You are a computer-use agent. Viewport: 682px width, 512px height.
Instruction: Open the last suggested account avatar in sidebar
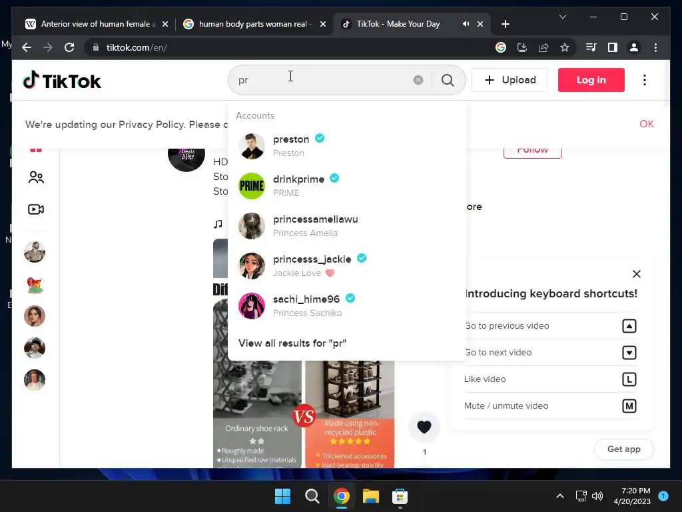(x=35, y=379)
